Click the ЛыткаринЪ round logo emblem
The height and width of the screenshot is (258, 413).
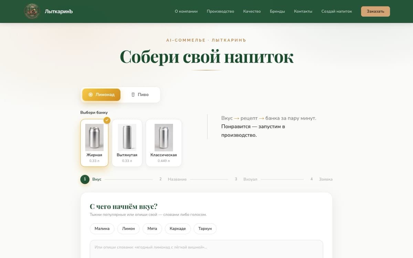coord(32,11)
